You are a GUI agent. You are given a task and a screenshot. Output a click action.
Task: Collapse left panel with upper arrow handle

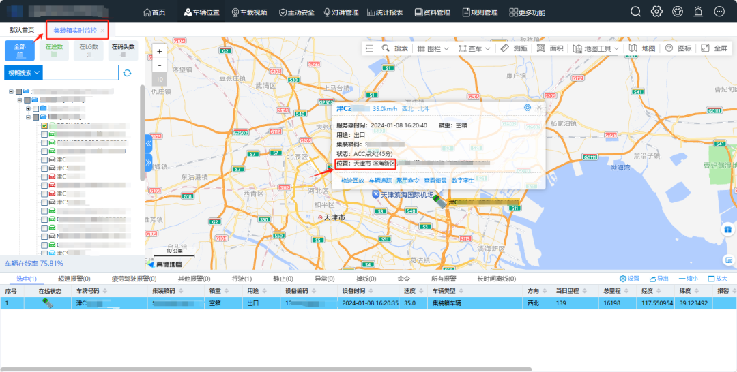pos(149,143)
